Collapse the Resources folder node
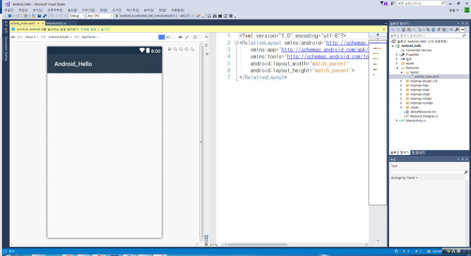 (397, 68)
